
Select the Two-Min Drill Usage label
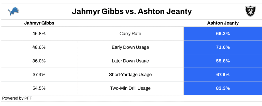130,88
